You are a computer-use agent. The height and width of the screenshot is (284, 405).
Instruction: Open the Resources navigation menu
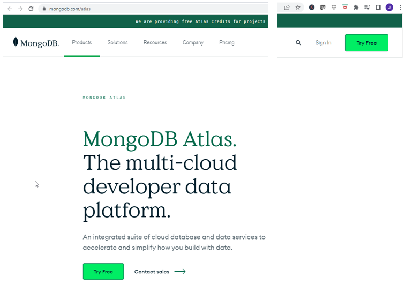point(155,42)
